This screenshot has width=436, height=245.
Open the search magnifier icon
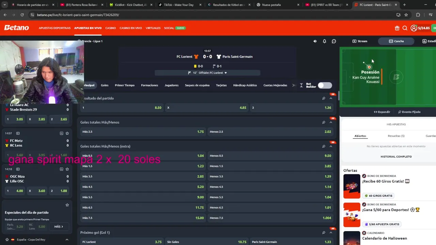point(405,28)
